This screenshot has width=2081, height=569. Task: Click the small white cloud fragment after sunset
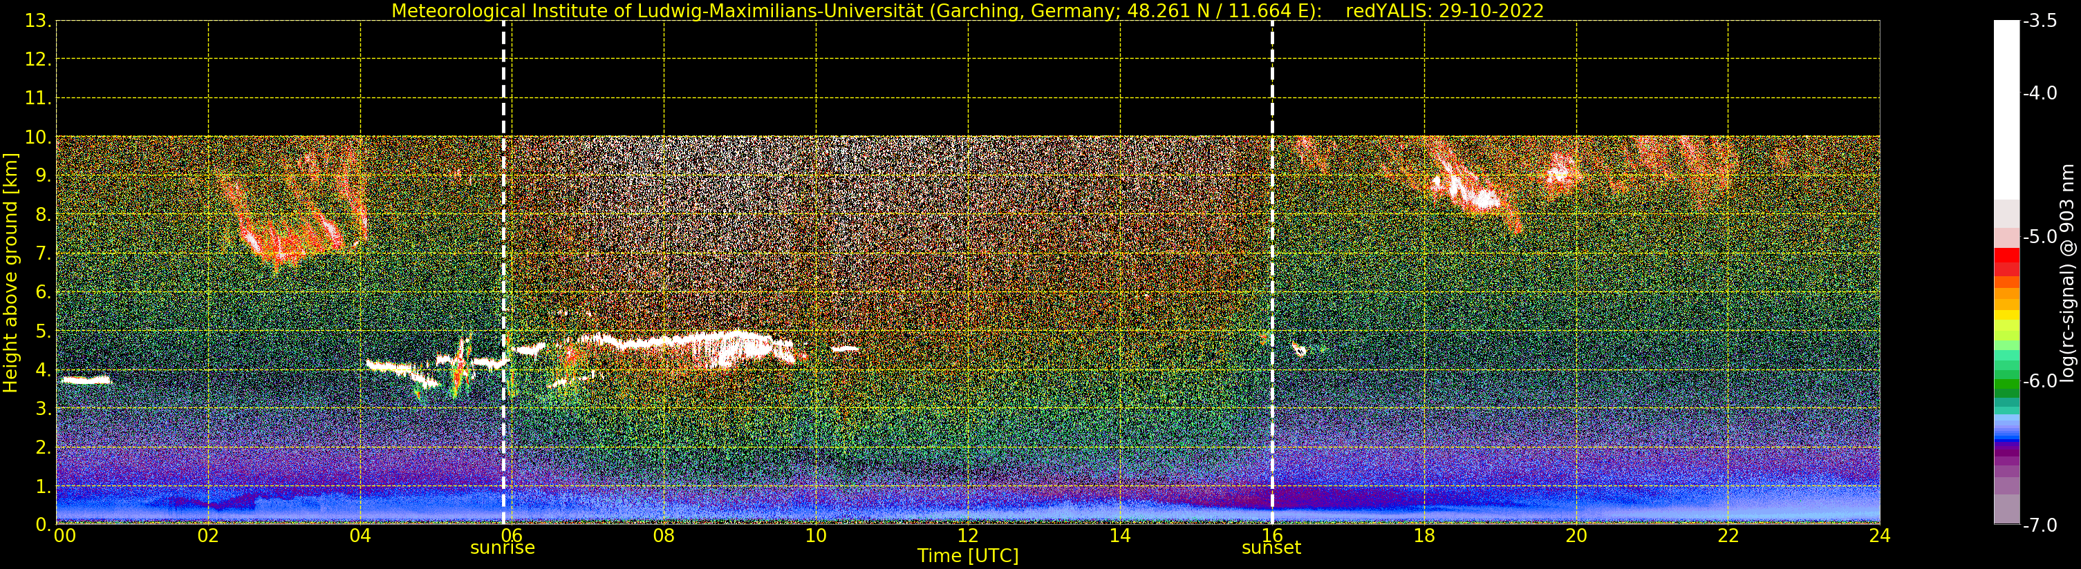[1299, 349]
